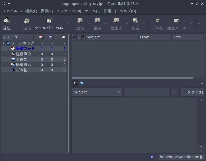Open the ツール(T) menu

pos(93,11)
